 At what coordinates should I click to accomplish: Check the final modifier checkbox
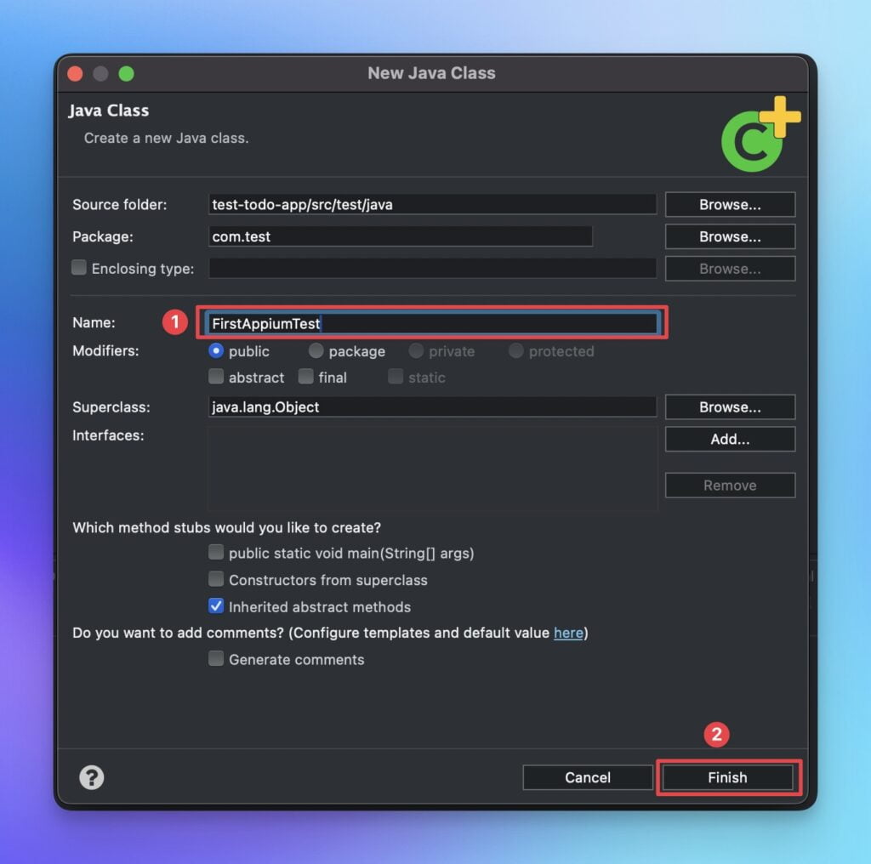(x=305, y=377)
